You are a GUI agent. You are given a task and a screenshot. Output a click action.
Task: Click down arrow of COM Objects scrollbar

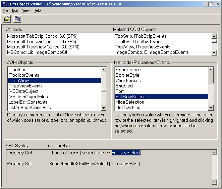[x=104, y=108]
